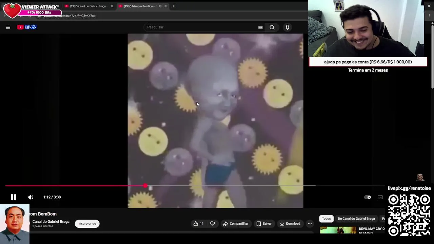Image resolution: width=434 pixels, height=244 pixels.
Task: Select the Todos filter chip
Action: coord(326,219)
